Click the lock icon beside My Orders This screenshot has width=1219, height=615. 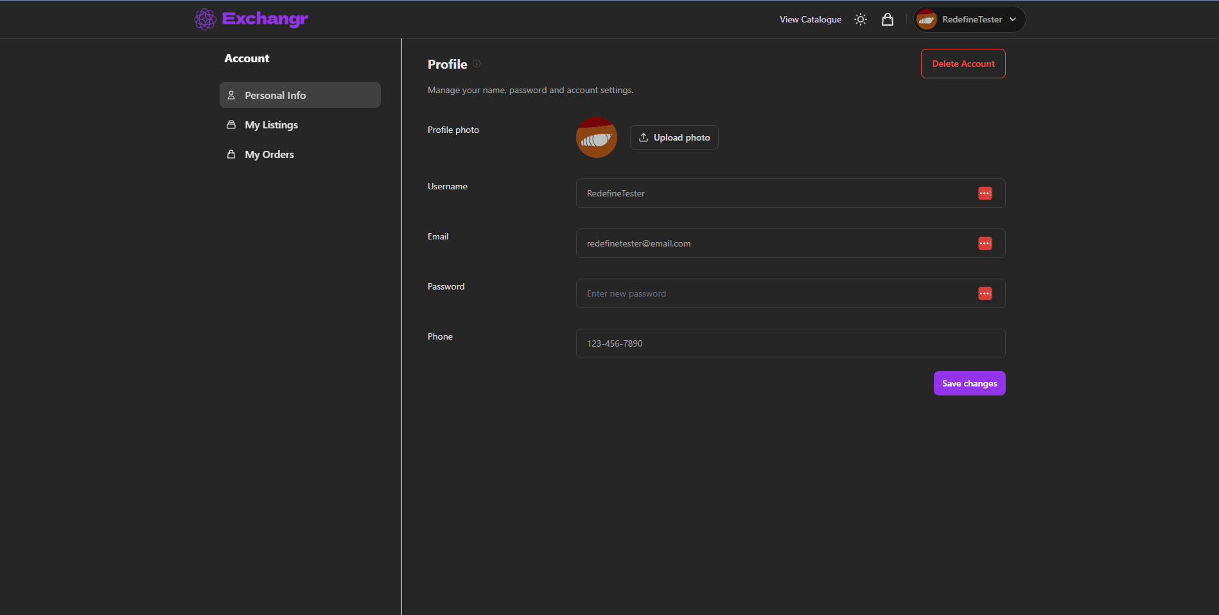232,154
